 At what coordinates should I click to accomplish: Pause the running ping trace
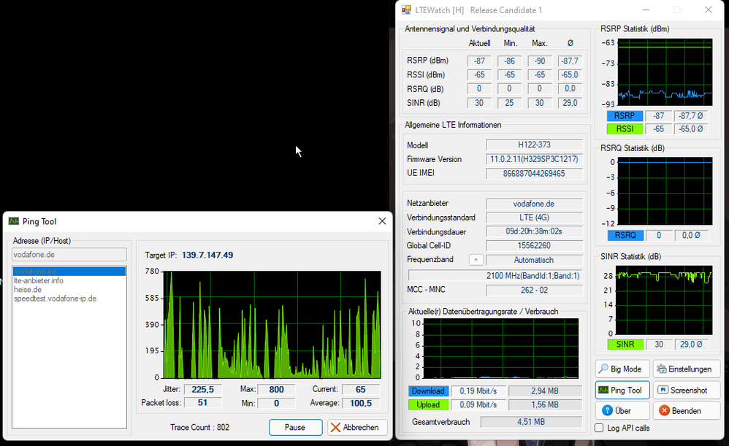click(x=295, y=428)
